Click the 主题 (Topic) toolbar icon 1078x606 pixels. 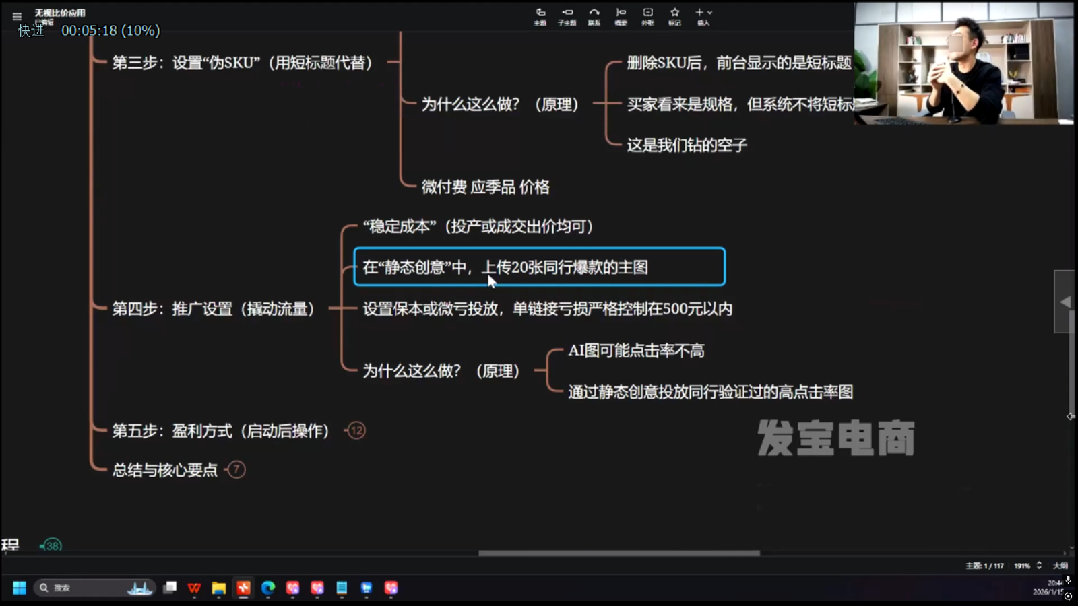[x=540, y=16]
